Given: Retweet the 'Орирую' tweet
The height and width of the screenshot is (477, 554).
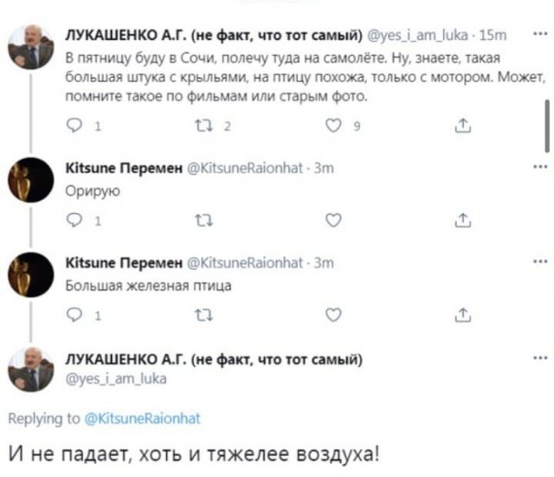Looking at the screenshot, I should [204, 220].
